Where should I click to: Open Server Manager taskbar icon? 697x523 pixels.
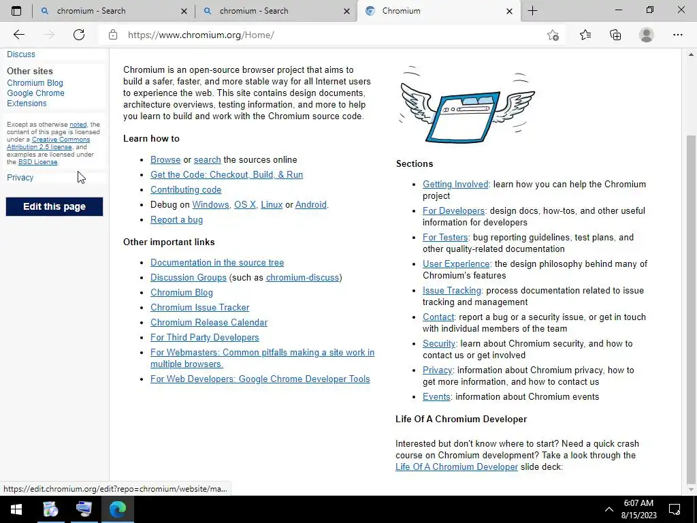pyautogui.click(x=84, y=509)
